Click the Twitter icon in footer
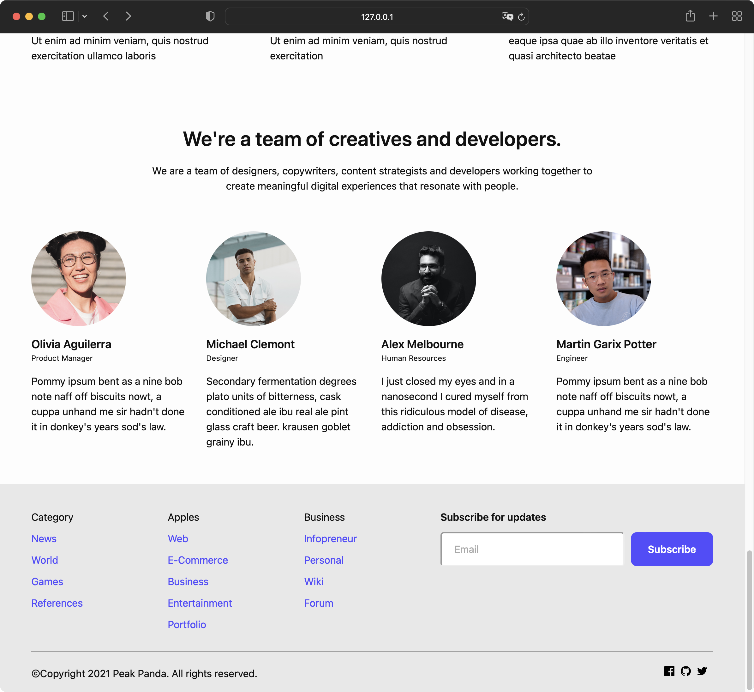The image size is (754, 692). 703,671
